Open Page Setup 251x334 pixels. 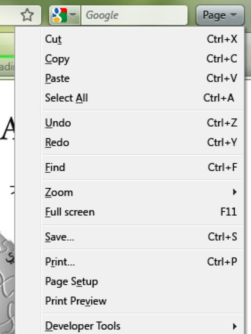pos(71,281)
